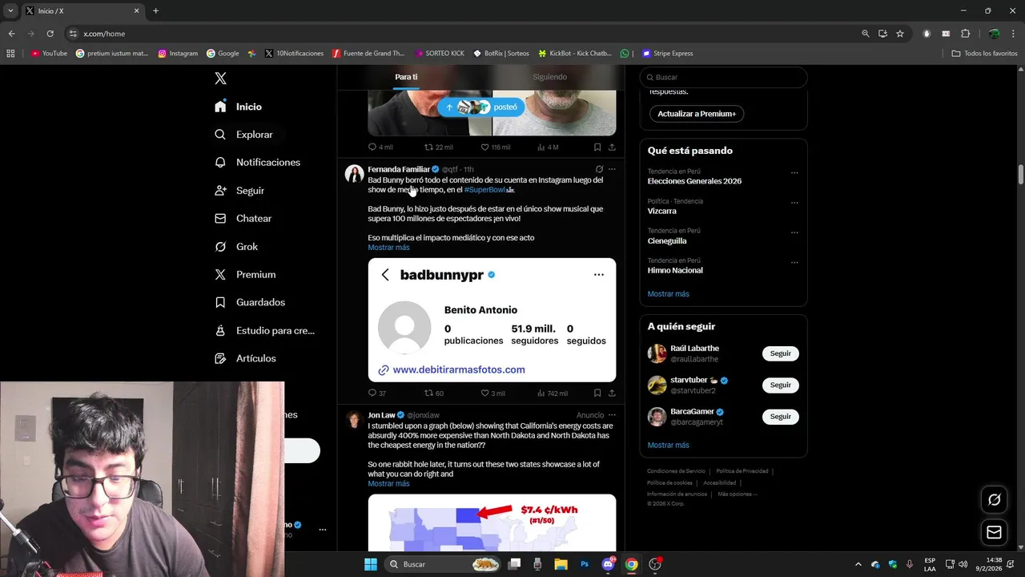Click the X logo in sidebar
Viewport: 1025px width, 577px height.
(220, 78)
